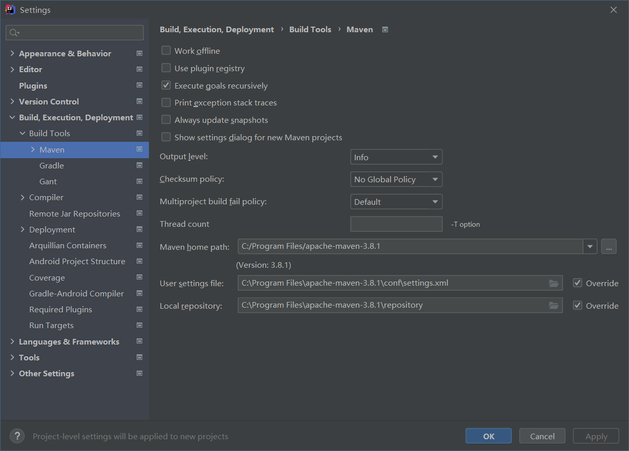Select Gradle in Build Tools tree
The width and height of the screenshot is (629, 451).
click(52, 165)
